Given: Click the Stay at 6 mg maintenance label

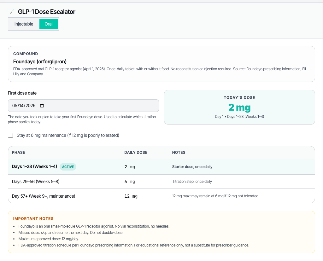Looking at the screenshot, I should pyautogui.click(x=68, y=135).
